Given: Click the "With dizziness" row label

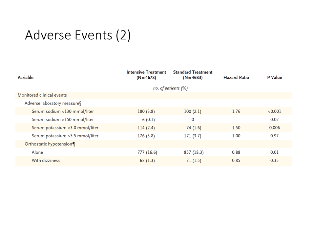Looking at the screenshot, I should coord(46,161).
